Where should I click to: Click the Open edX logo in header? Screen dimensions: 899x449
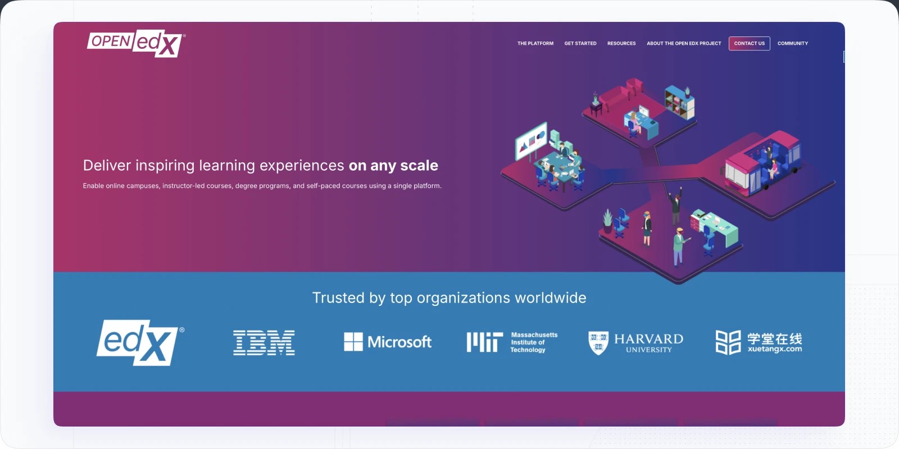point(136,43)
